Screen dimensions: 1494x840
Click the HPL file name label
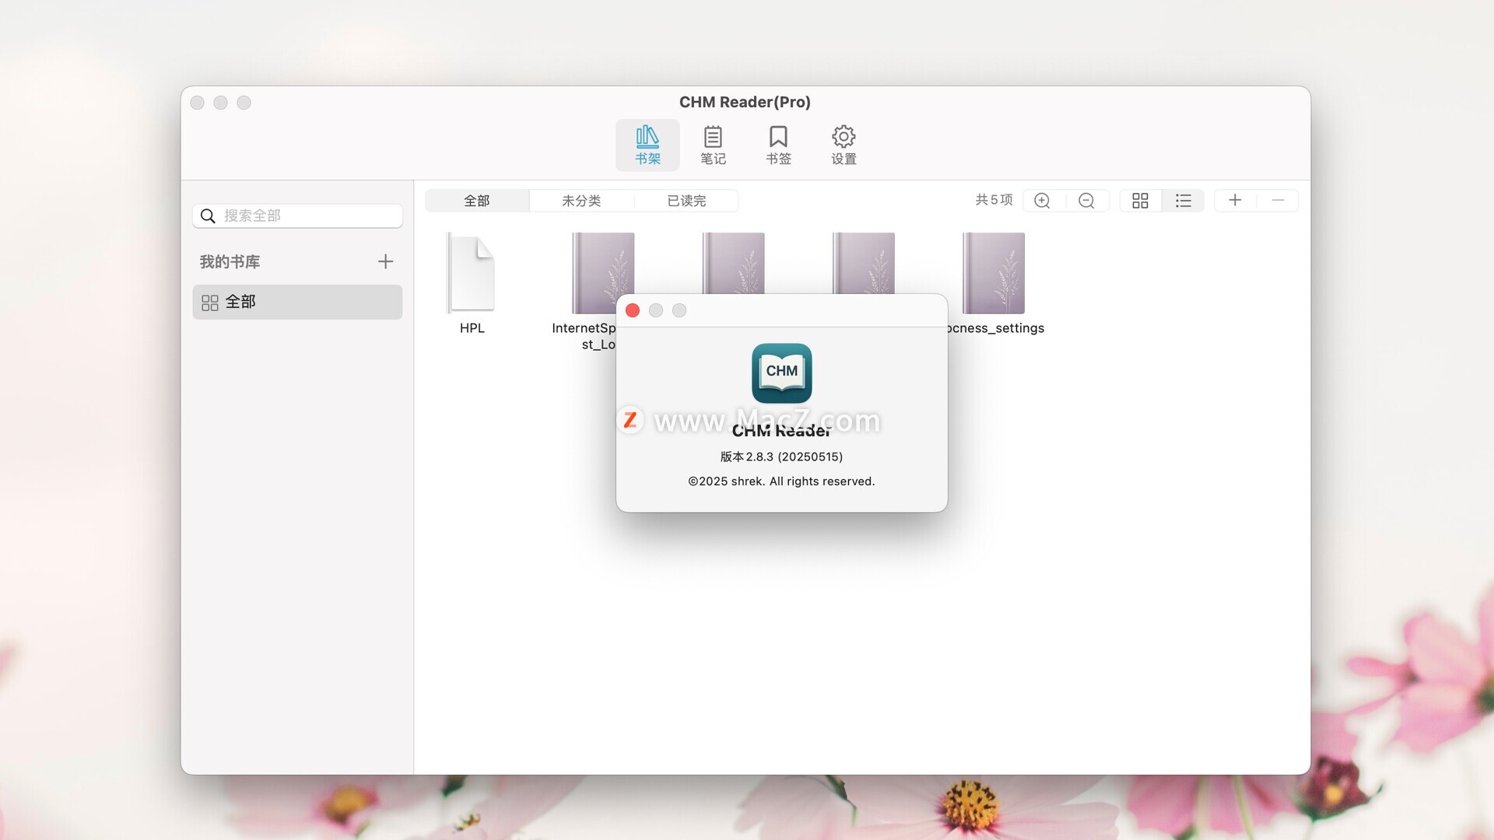click(x=472, y=328)
